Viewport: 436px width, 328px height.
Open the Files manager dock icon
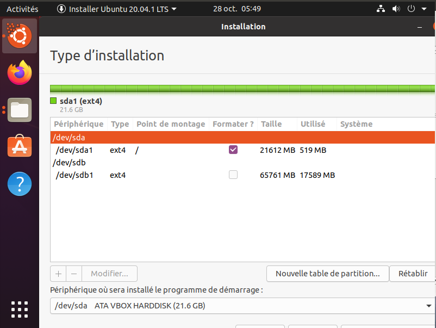[20, 110]
